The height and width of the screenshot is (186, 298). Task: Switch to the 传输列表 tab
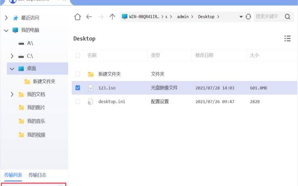point(13,175)
